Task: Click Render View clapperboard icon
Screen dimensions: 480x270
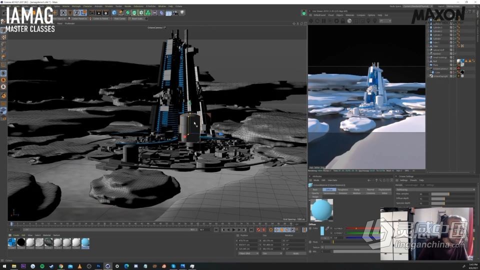Action: 92,13
